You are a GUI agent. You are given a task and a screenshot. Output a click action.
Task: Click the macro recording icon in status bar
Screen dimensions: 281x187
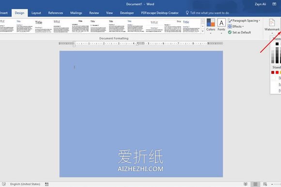47,184
